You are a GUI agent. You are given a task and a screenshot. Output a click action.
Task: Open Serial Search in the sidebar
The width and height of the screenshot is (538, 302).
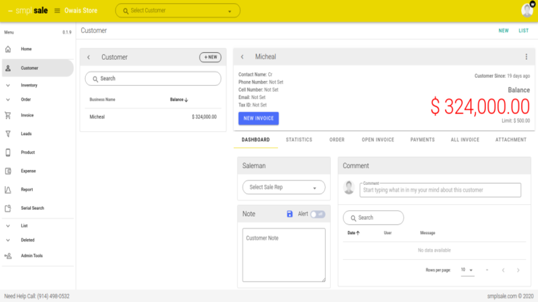pos(32,208)
